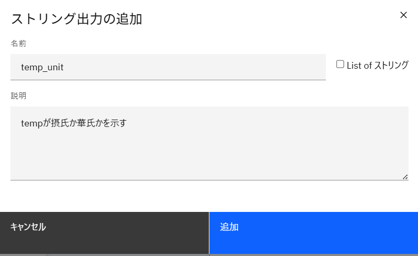Dismiss dialog with the X icon

pos(403,15)
